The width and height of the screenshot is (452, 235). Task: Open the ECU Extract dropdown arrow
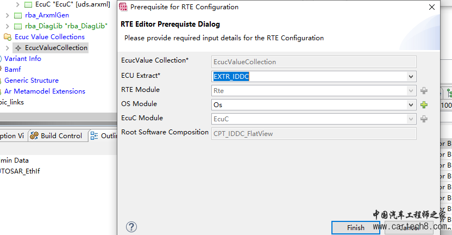[x=411, y=77]
